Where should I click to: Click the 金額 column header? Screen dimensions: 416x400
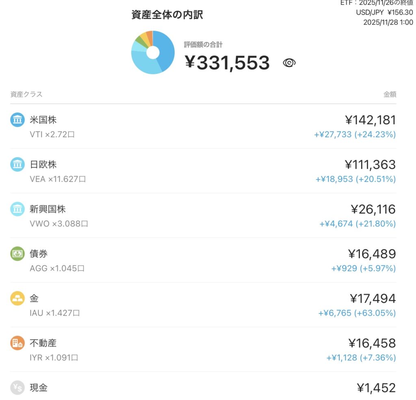[x=390, y=95]
